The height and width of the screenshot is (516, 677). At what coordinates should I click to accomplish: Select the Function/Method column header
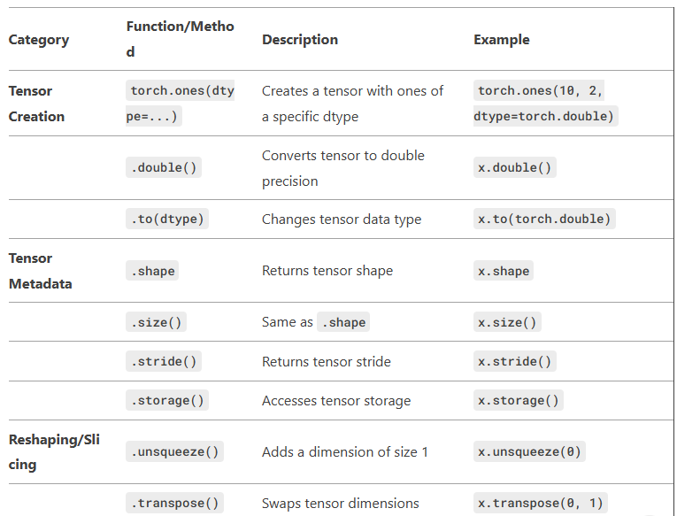[x=180, y=39]
